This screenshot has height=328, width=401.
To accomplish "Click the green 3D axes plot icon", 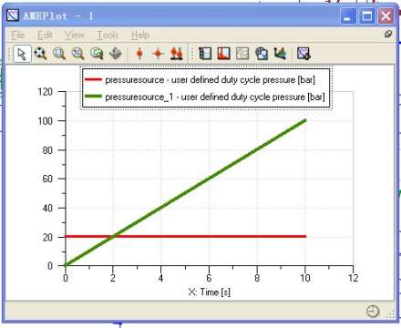I will point(280,54).
